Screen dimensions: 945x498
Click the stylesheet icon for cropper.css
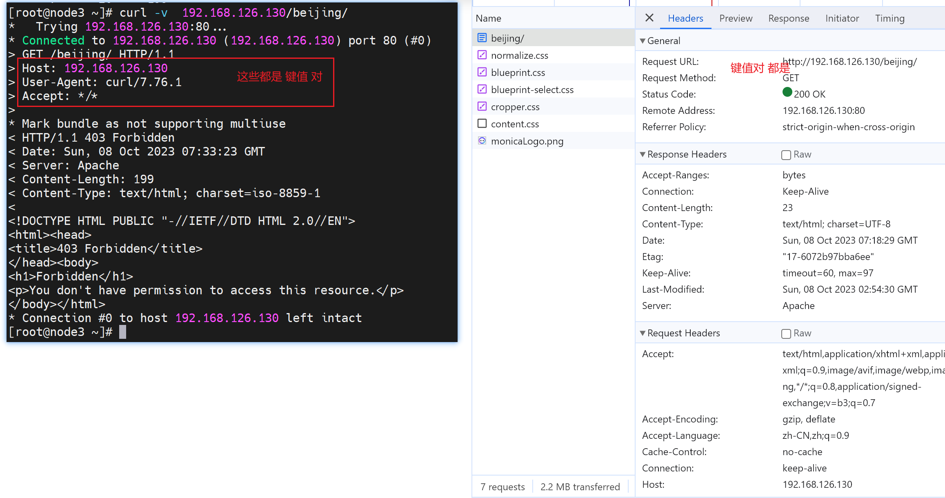(482, 107)
